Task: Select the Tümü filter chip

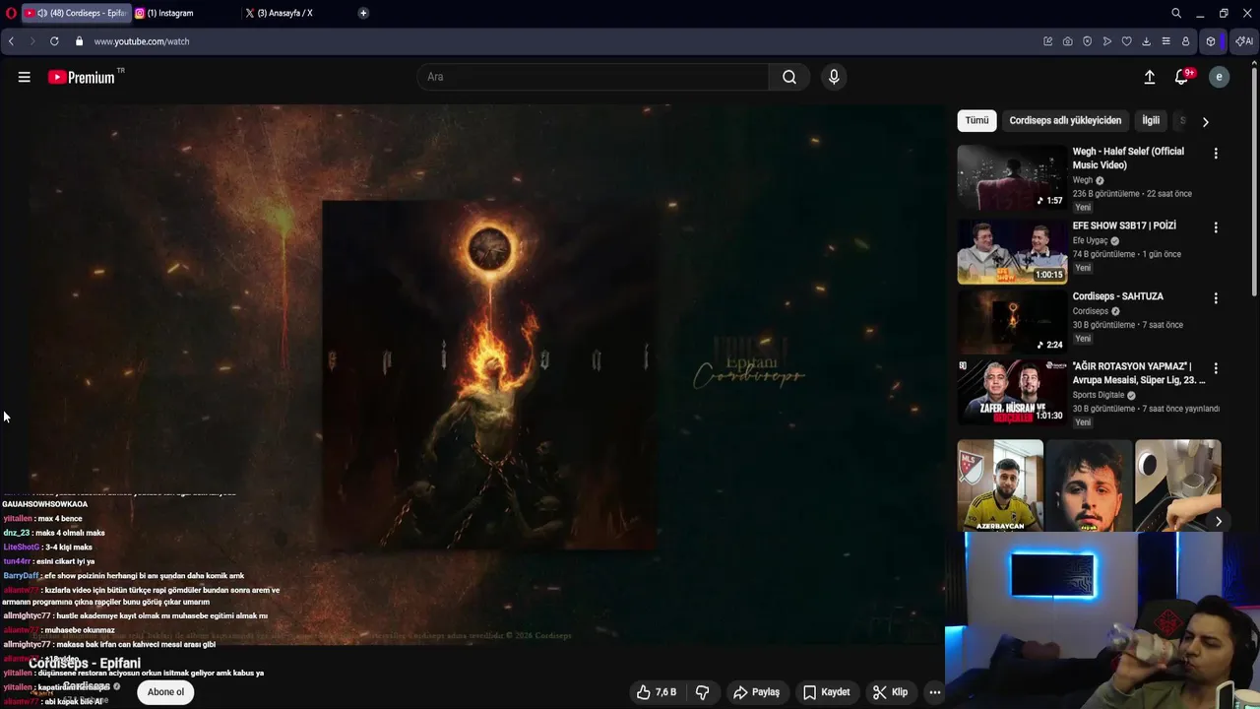Action: tap(976, 120)
